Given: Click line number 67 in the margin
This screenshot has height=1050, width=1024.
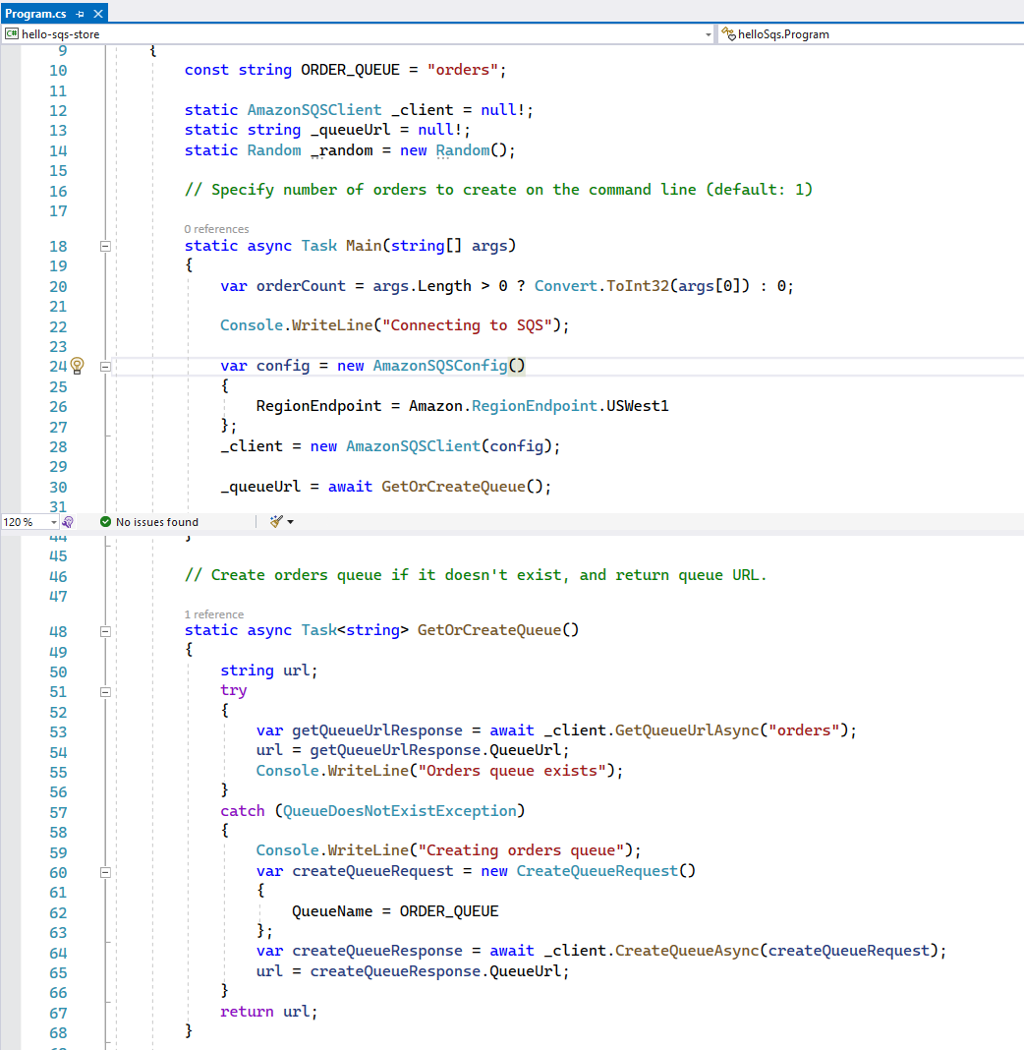Looking at the screenshot, I should (x=58, y=1014).
